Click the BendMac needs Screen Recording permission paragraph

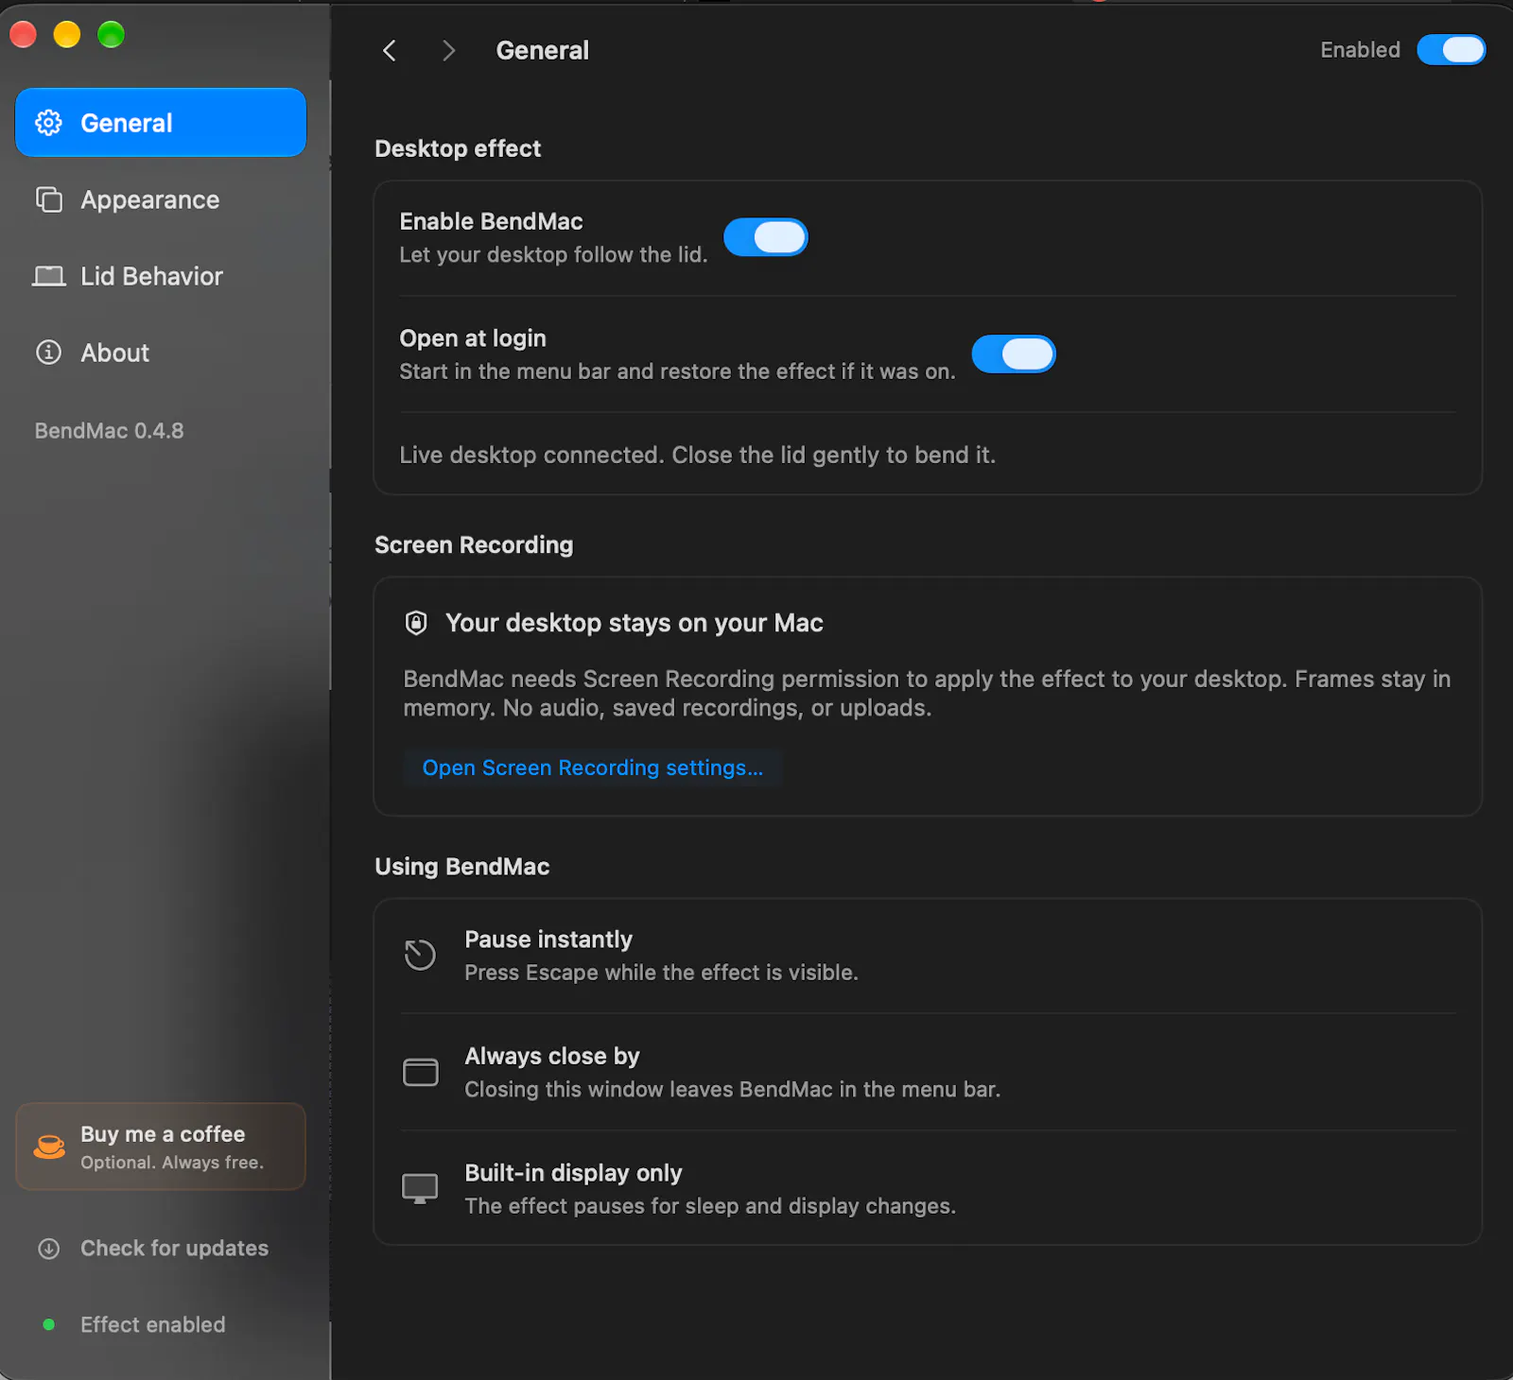click(x=927, y=693)
